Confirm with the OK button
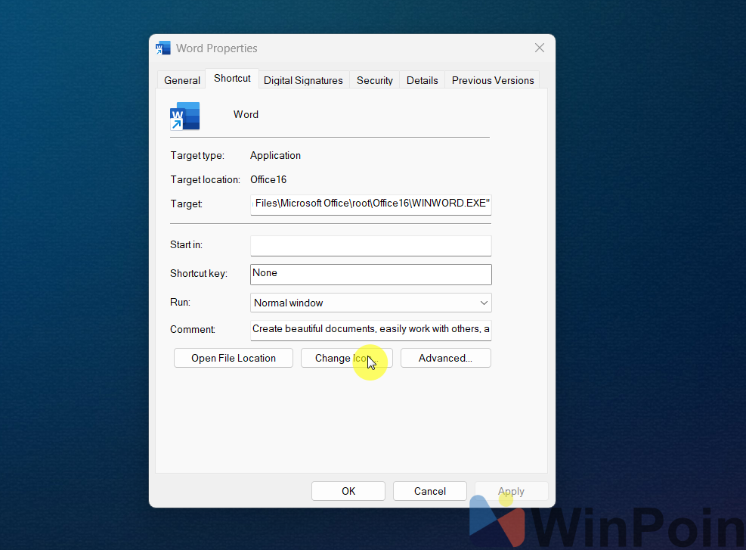 click(348, 491)
